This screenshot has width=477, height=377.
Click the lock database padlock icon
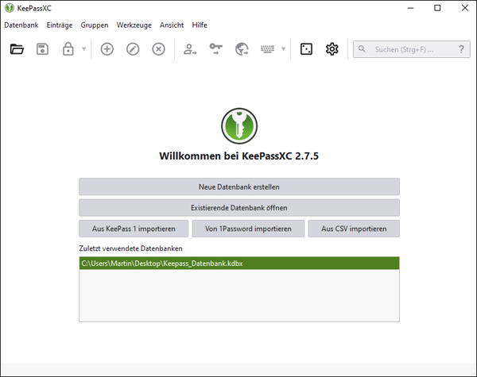point(68,49)
